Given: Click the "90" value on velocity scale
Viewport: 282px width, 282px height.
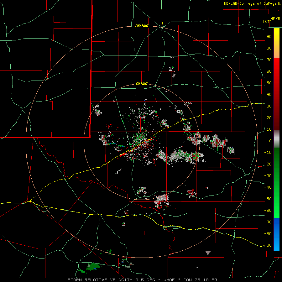Looking at the screenshot, I should pos(269,37).
